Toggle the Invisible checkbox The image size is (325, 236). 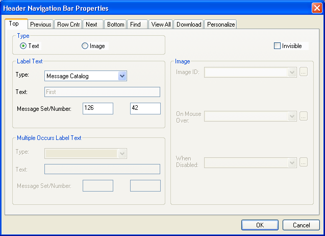click(x=278, y=46)
